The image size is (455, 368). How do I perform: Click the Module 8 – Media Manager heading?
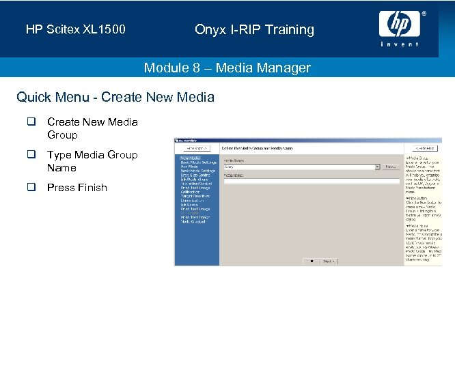[x=227, y=68]
